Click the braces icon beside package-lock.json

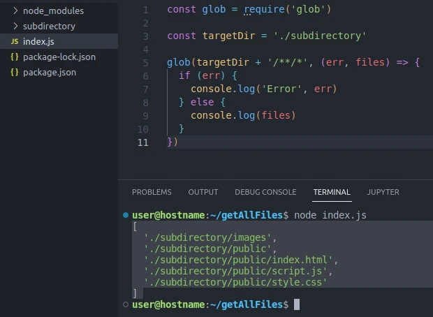15,57
